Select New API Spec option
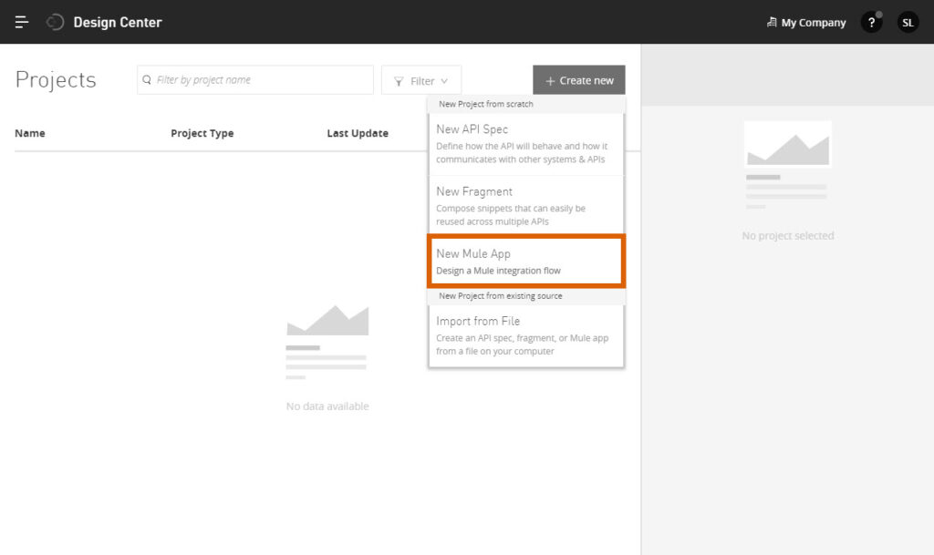 (526, 143)
